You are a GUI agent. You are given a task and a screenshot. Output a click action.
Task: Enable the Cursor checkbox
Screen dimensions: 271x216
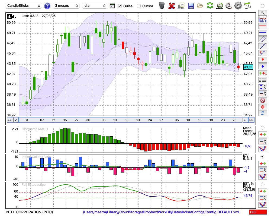coord(139,6)
